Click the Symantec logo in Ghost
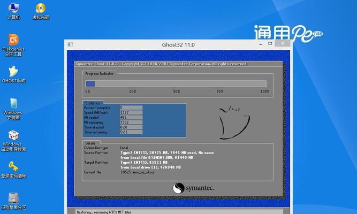The height and width of the screenshot is (214, 357). coord(193,188)
